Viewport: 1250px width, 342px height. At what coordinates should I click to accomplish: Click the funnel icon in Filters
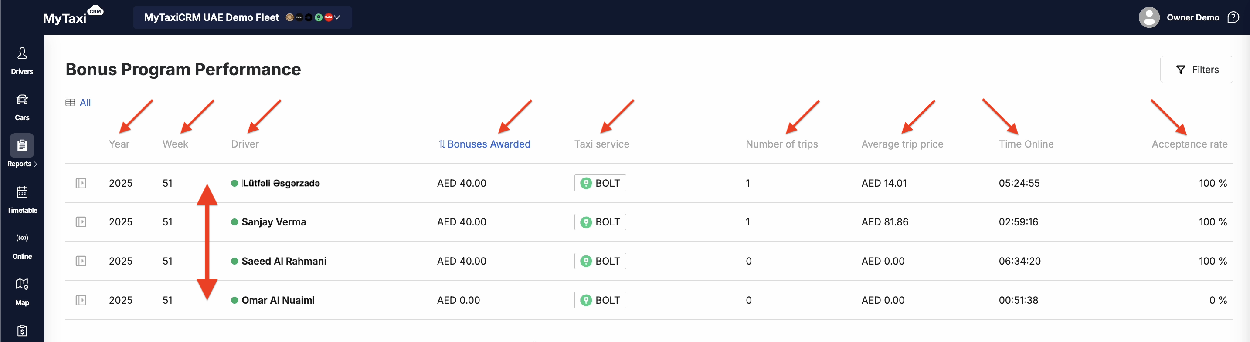[x=1181, y=70]
